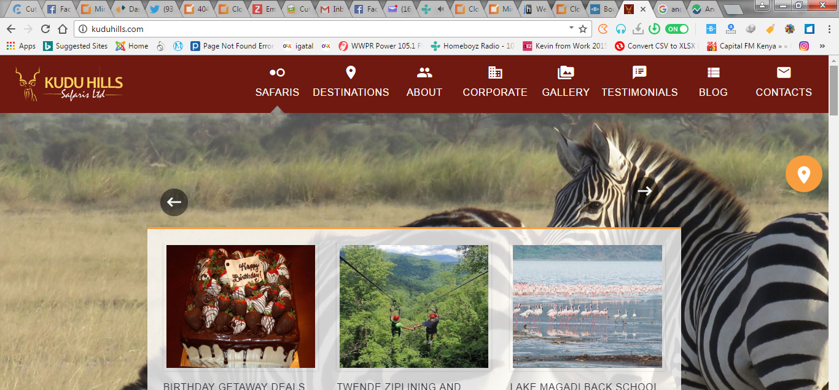Open the Apps bookmarks shortcut

pos(21,46)
